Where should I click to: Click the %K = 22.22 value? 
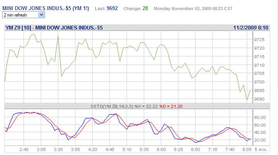coord(146,106)
